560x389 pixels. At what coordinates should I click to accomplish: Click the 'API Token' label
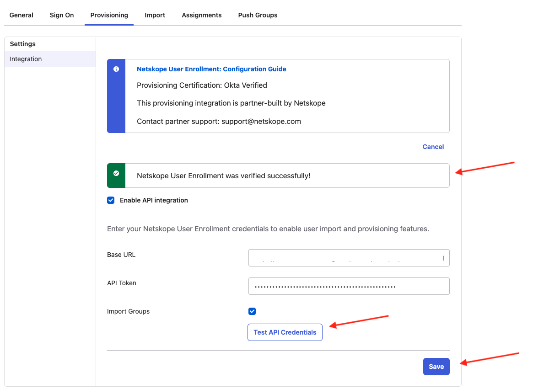point(122,283)
